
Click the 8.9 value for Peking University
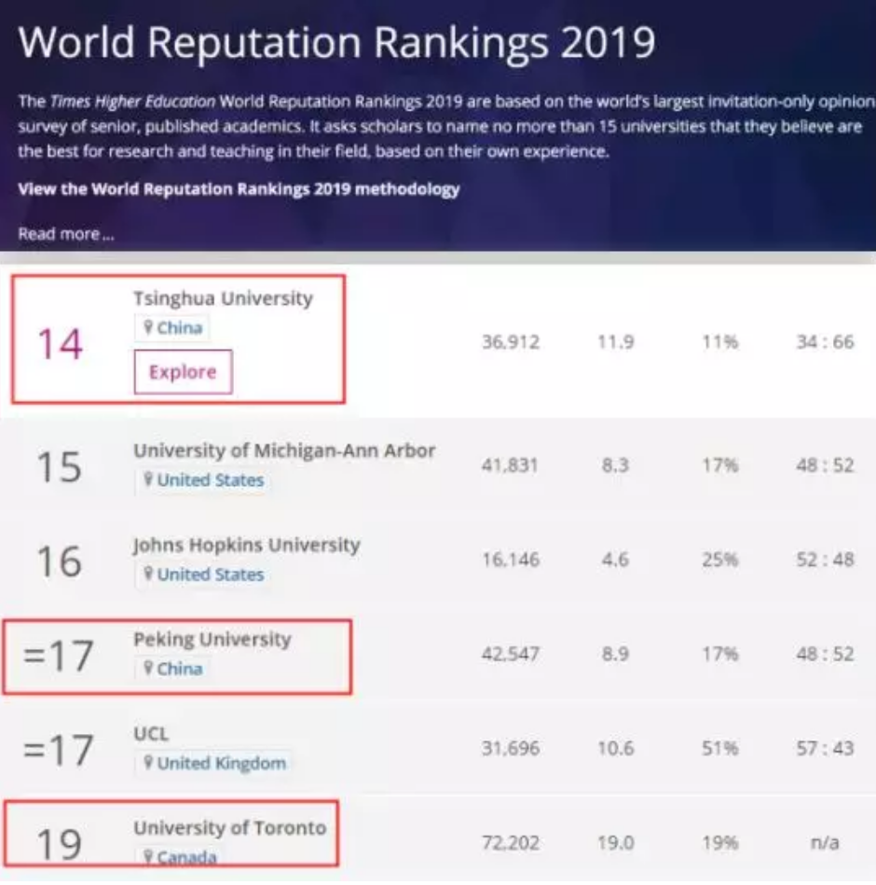coord(615,654)
